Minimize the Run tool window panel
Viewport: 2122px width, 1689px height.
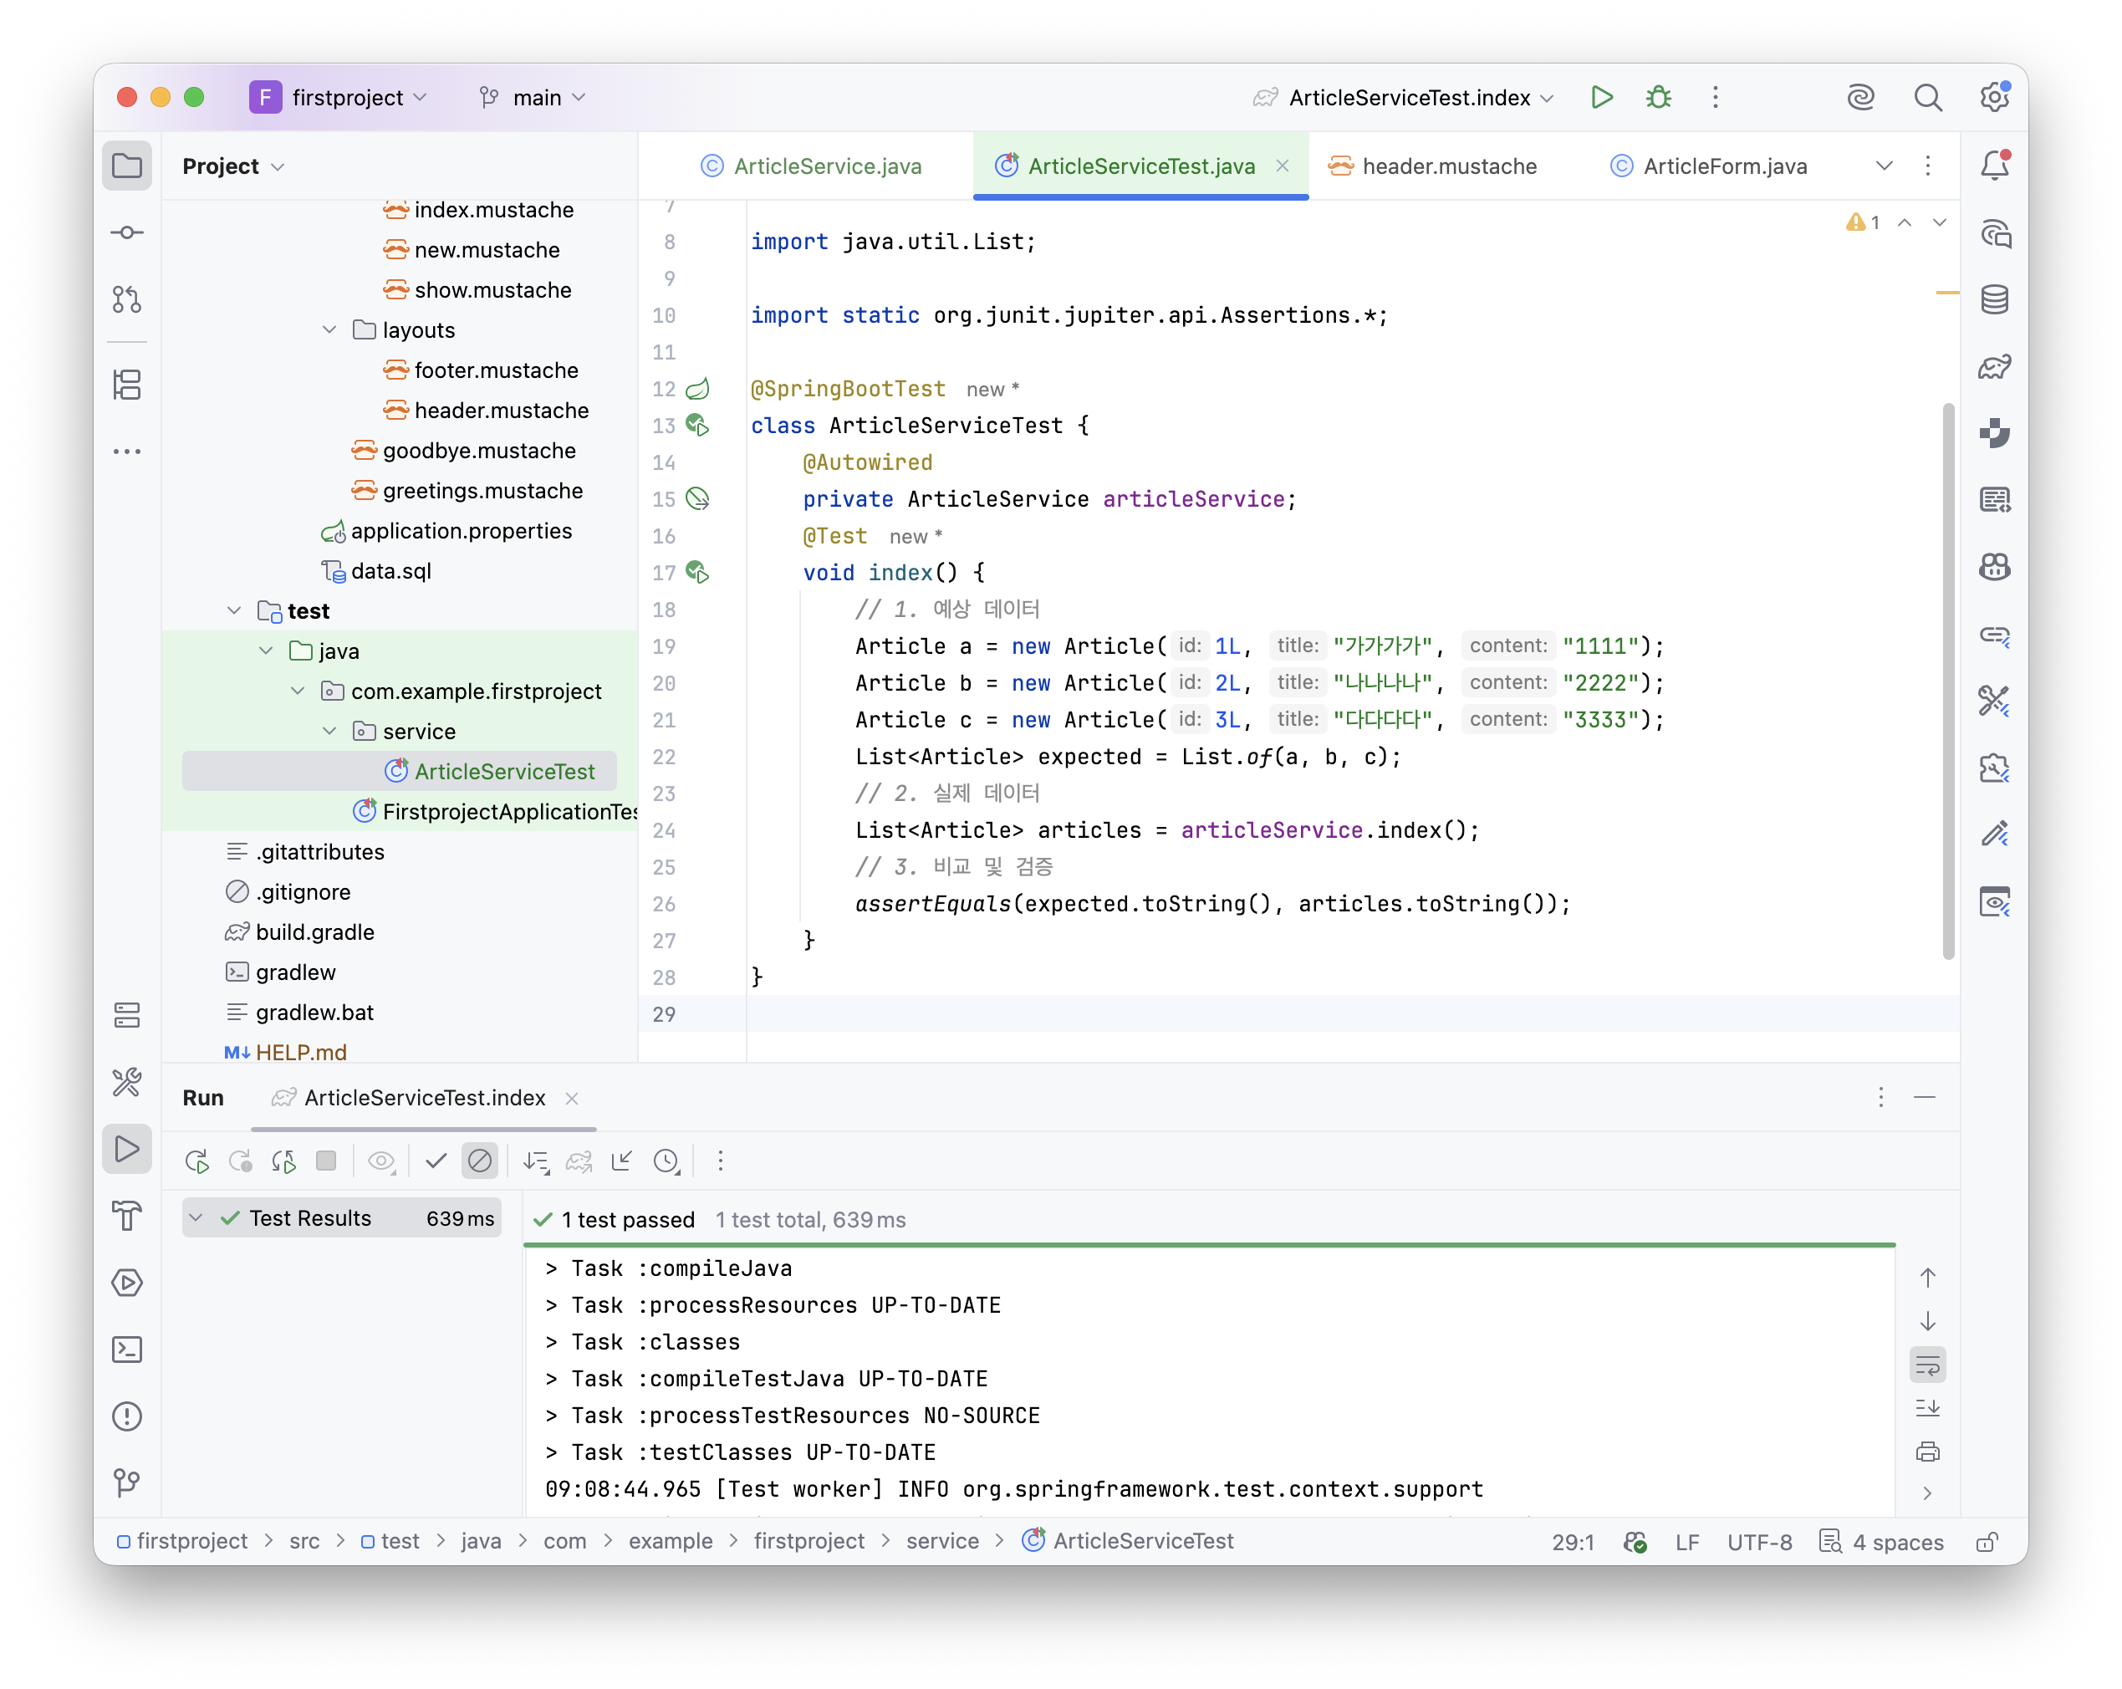coord(1926,1096)
